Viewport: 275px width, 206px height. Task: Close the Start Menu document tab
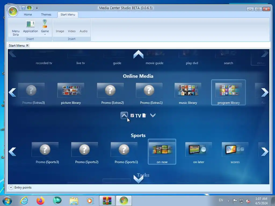(x=27, y=45)
